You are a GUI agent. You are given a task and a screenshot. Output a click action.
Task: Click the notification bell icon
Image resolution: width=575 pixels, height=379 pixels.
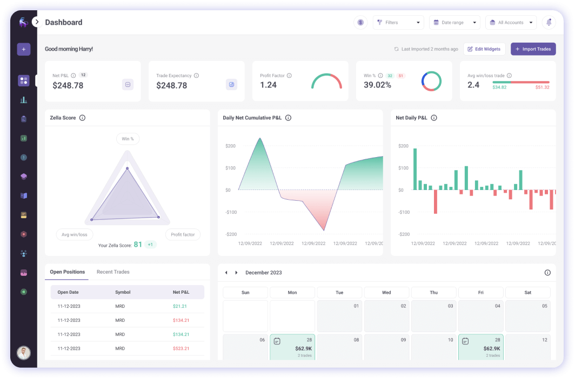coord(549,23)
